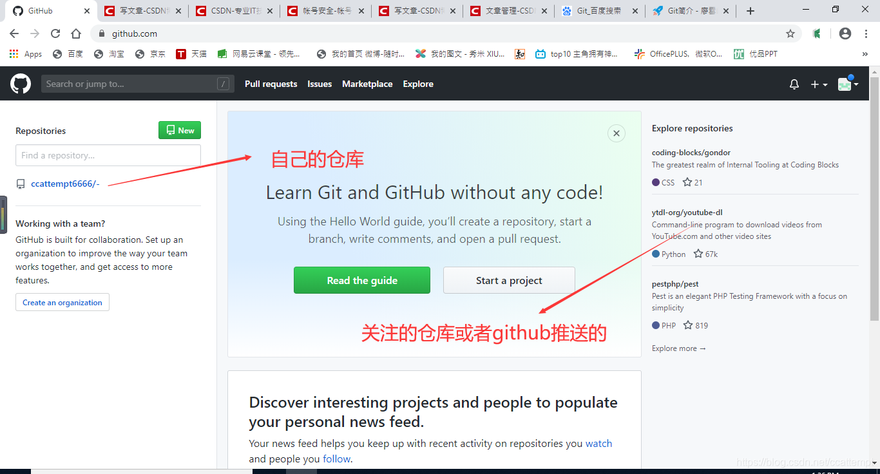The image size is (880, 474).
Task: Open the top10 主角 bookmark
Action: 576,54
